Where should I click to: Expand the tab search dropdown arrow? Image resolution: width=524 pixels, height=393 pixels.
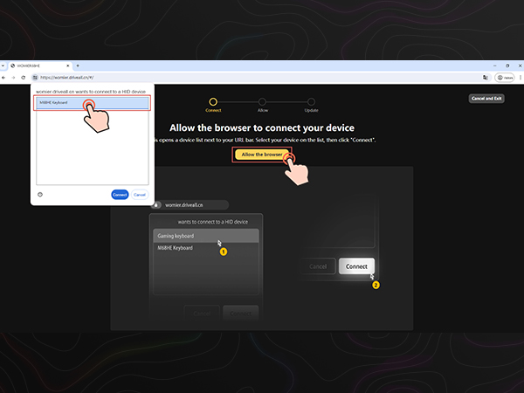[x=3, y=65]
